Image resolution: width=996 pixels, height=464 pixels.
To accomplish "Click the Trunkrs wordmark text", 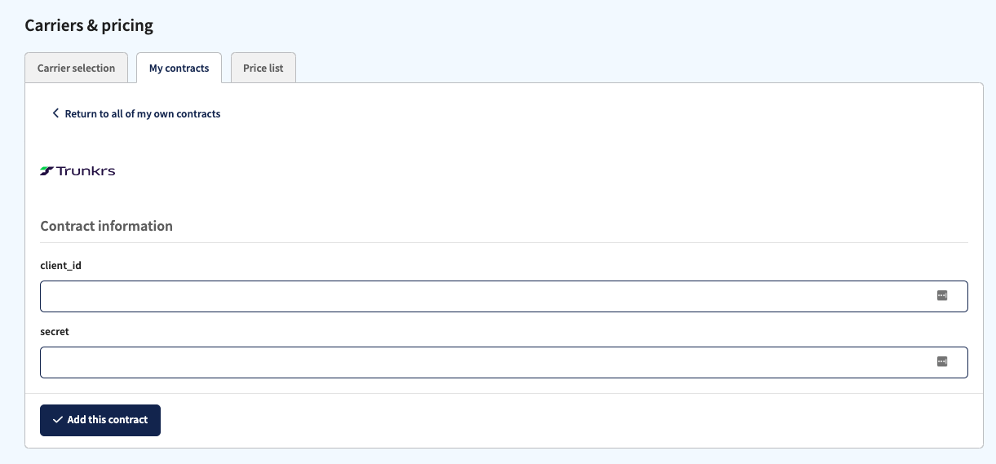I will coord(86,171).
